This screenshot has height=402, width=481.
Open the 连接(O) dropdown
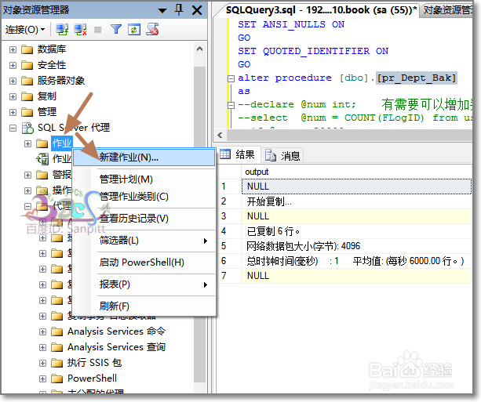point(25,30)
